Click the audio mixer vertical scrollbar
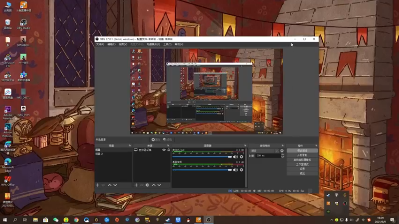Image resolution: width=399 pixels, height=224 pixels. pos(246,168)
